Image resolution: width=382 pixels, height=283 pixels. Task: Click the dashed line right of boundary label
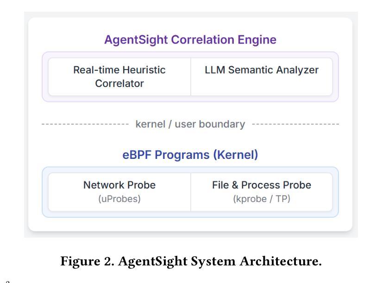coord(295,124)
